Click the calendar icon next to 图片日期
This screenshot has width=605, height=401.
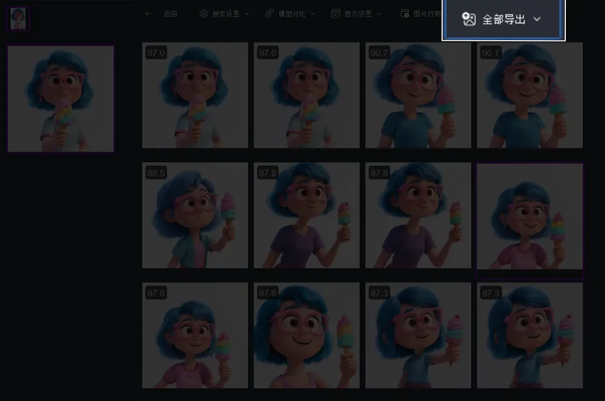coord(405,13)
